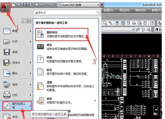Expand the 输出 submenu arrow
Image resolution: width=165 pixels, height=119 pixels.
coord(30,73)
